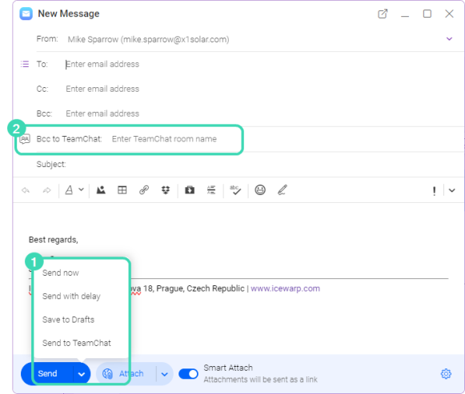Undo the last edit
Viewport: 465px width, 394px height.
pyautogui.click(x=26, y=190)
